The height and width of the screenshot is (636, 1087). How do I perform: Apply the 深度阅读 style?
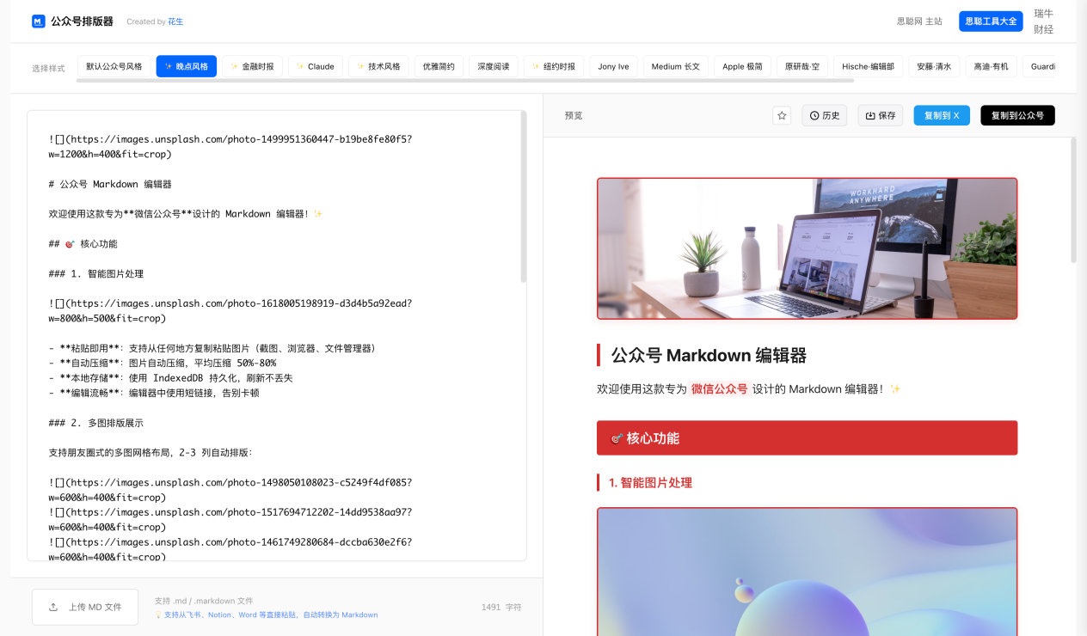tap(494, 66)
